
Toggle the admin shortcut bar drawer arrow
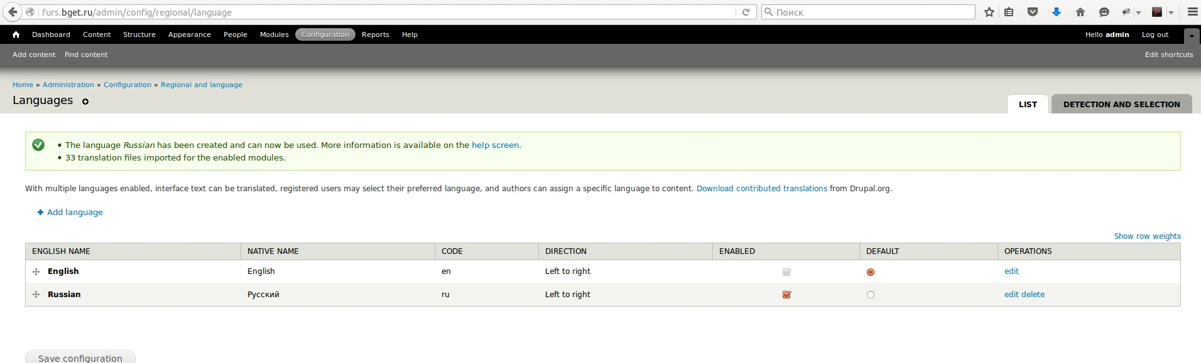[1192, 36]
